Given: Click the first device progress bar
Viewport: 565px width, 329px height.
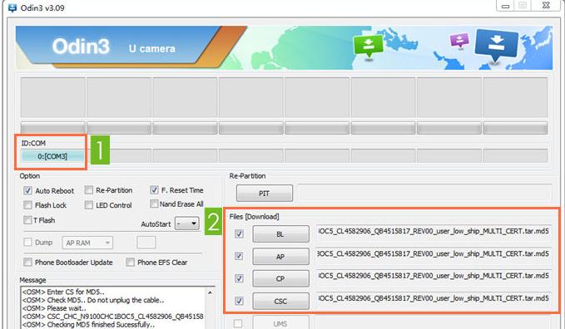Looking at the screenshot, I should (x=53, y=128).
